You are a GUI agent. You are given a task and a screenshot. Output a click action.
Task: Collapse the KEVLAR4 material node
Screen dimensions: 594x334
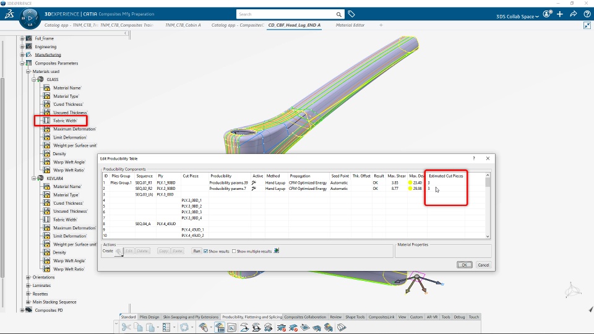click(x=33, y=178)
